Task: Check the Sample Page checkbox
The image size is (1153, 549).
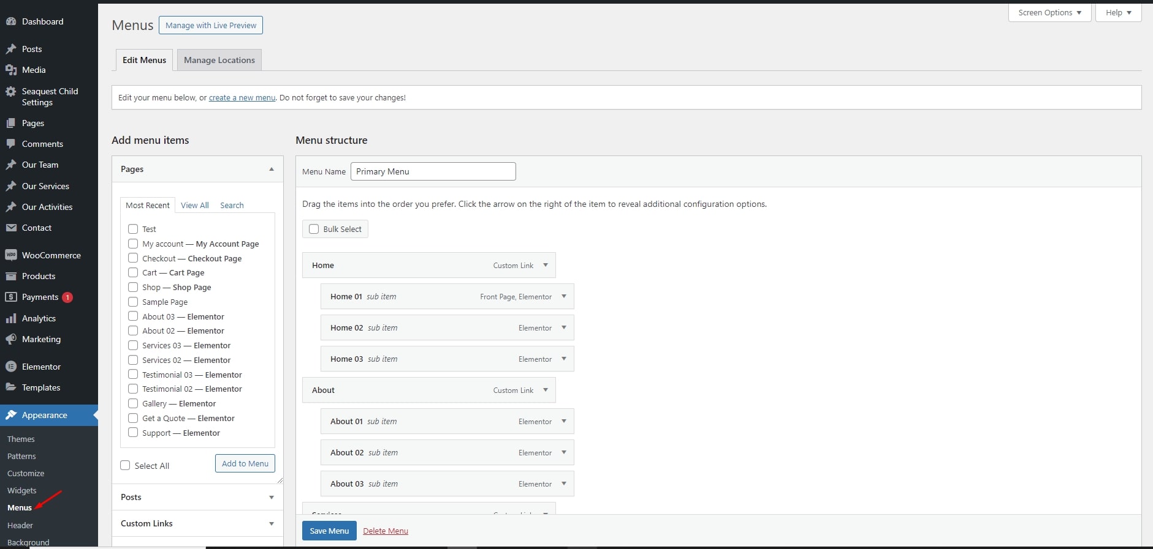Action: coord(133,302)
